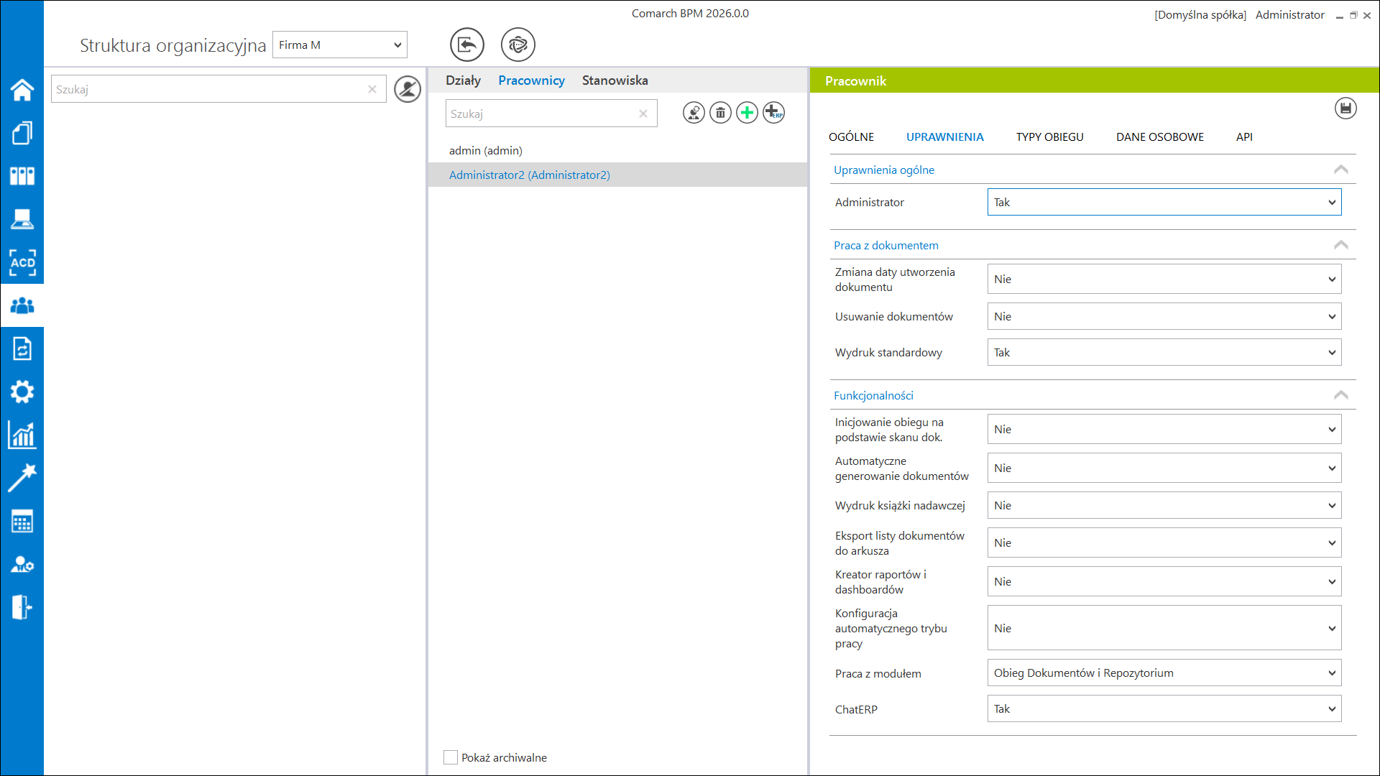Open the ACD sidebar icon
This screenshot has height=776, width=1380.
click(22, 263)
